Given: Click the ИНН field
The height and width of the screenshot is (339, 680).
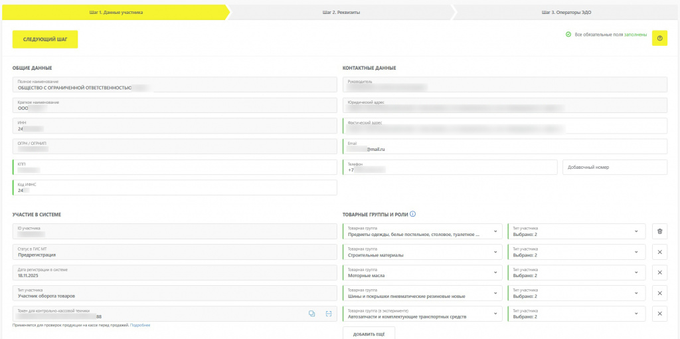Looking at the screenshot, I should 175,126.
